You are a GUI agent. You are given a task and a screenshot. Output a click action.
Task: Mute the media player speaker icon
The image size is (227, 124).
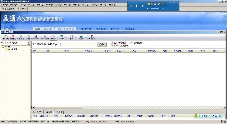tap(148, 9)
